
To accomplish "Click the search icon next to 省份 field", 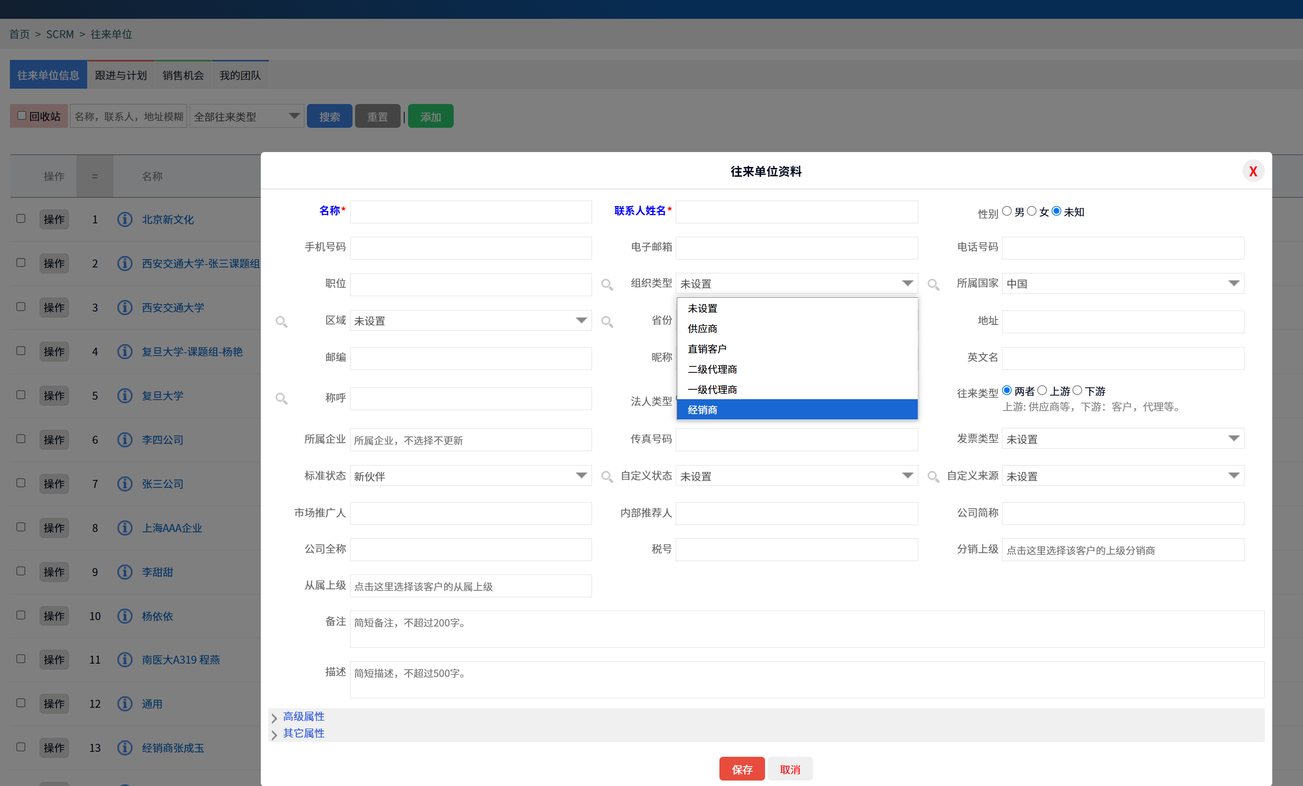I will 606,321.
